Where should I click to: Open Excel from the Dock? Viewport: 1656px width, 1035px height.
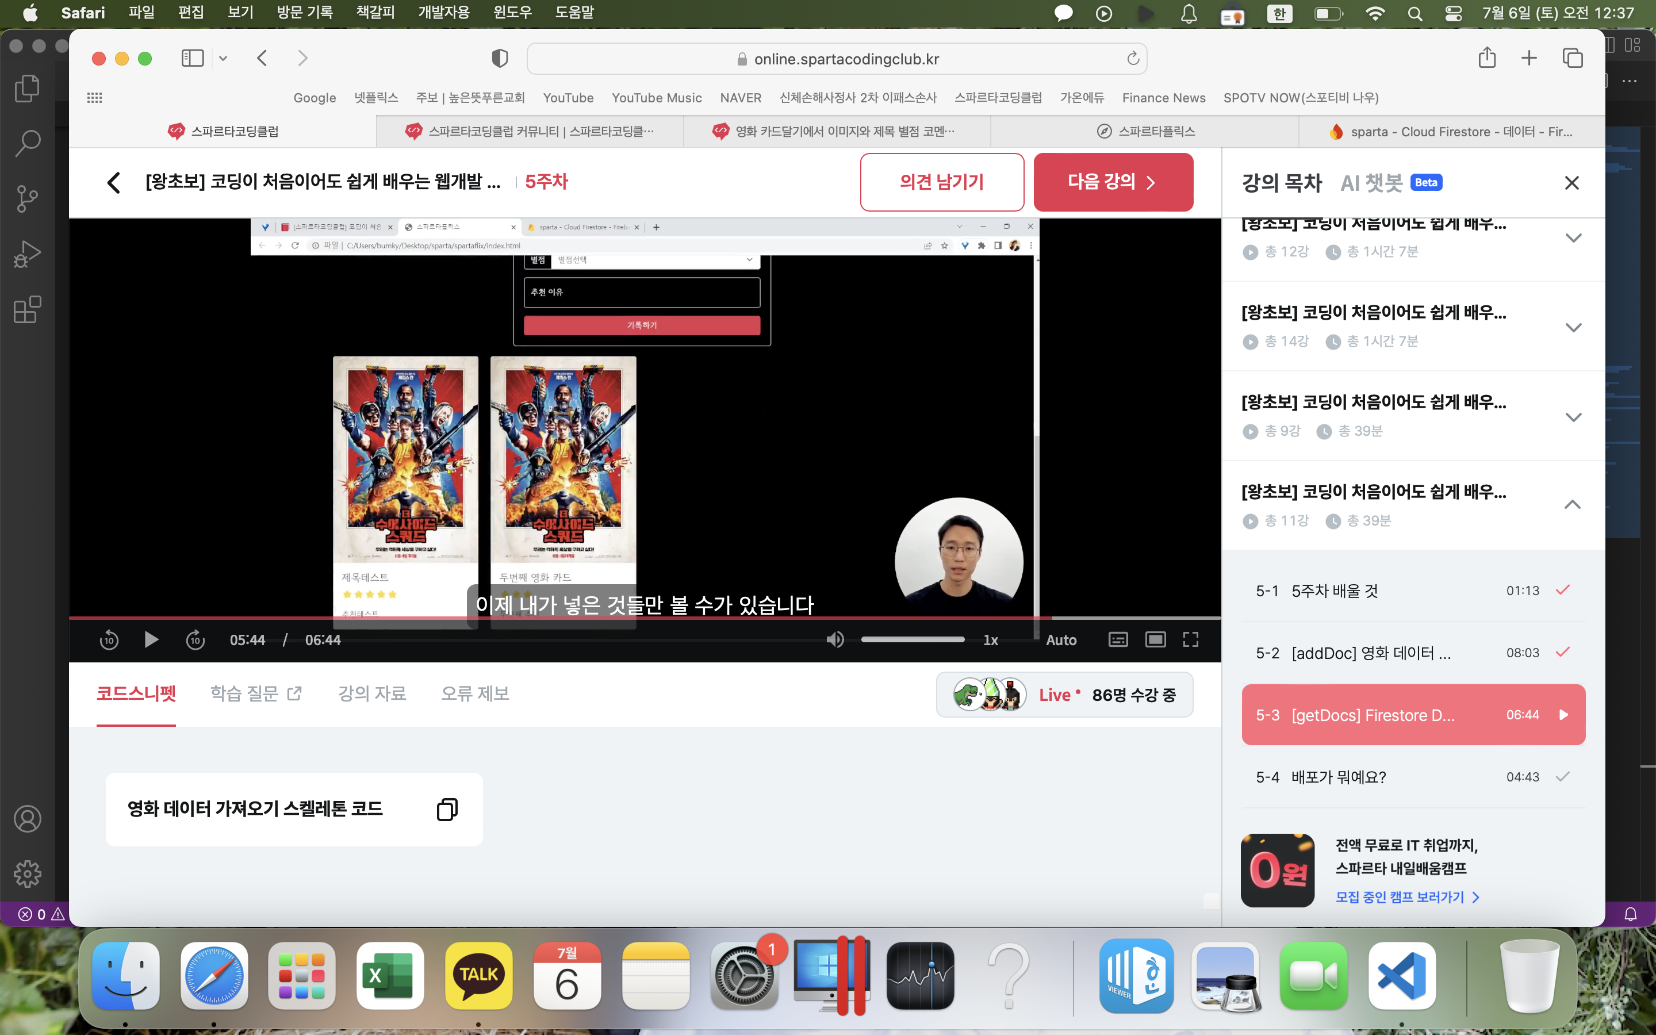(389, 975)
